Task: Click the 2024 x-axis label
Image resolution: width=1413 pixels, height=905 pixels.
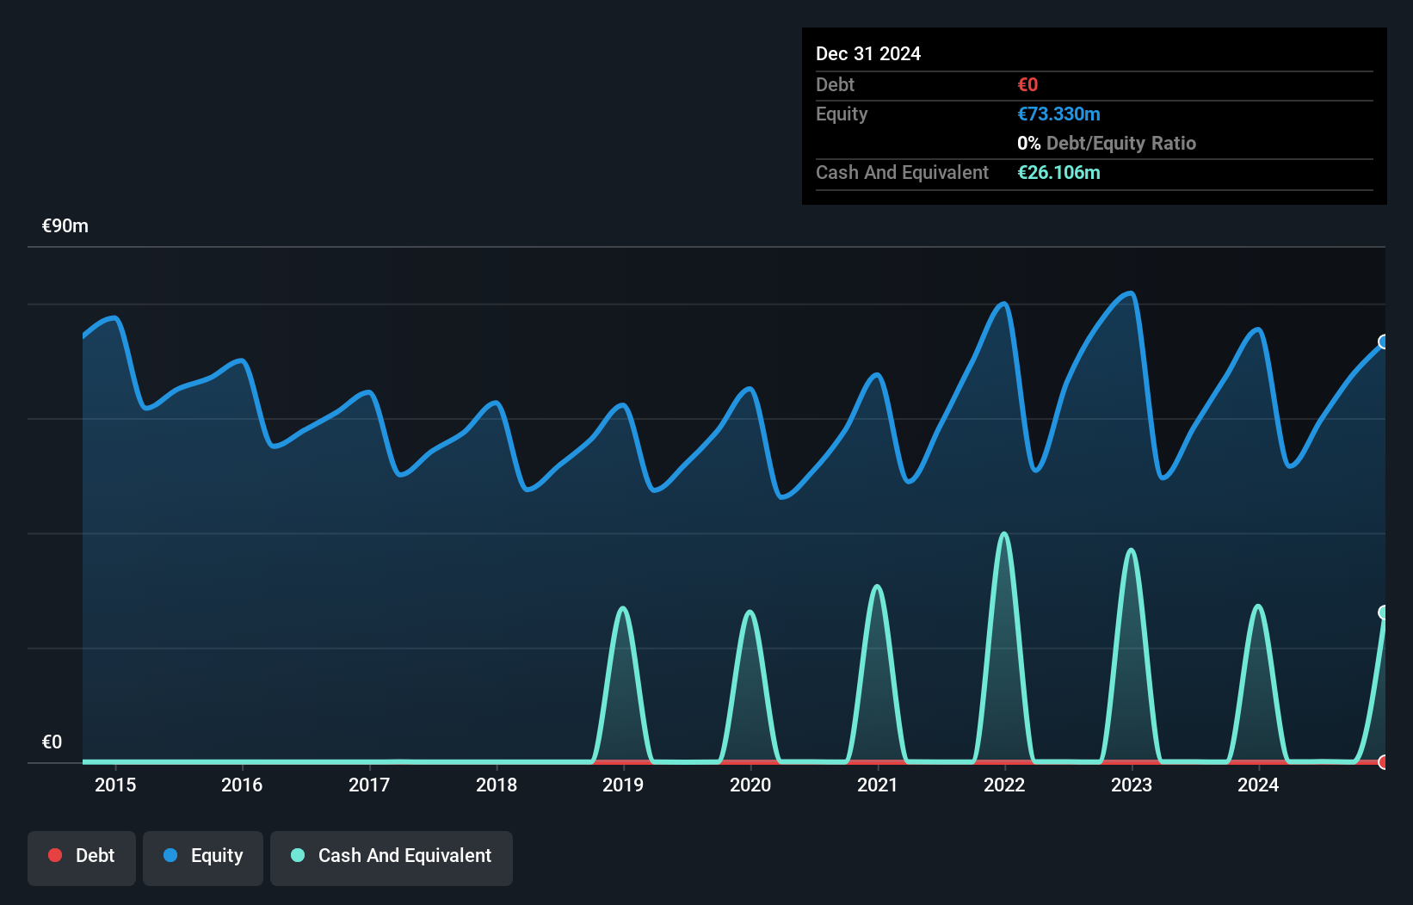Action: coord(1258,785)
